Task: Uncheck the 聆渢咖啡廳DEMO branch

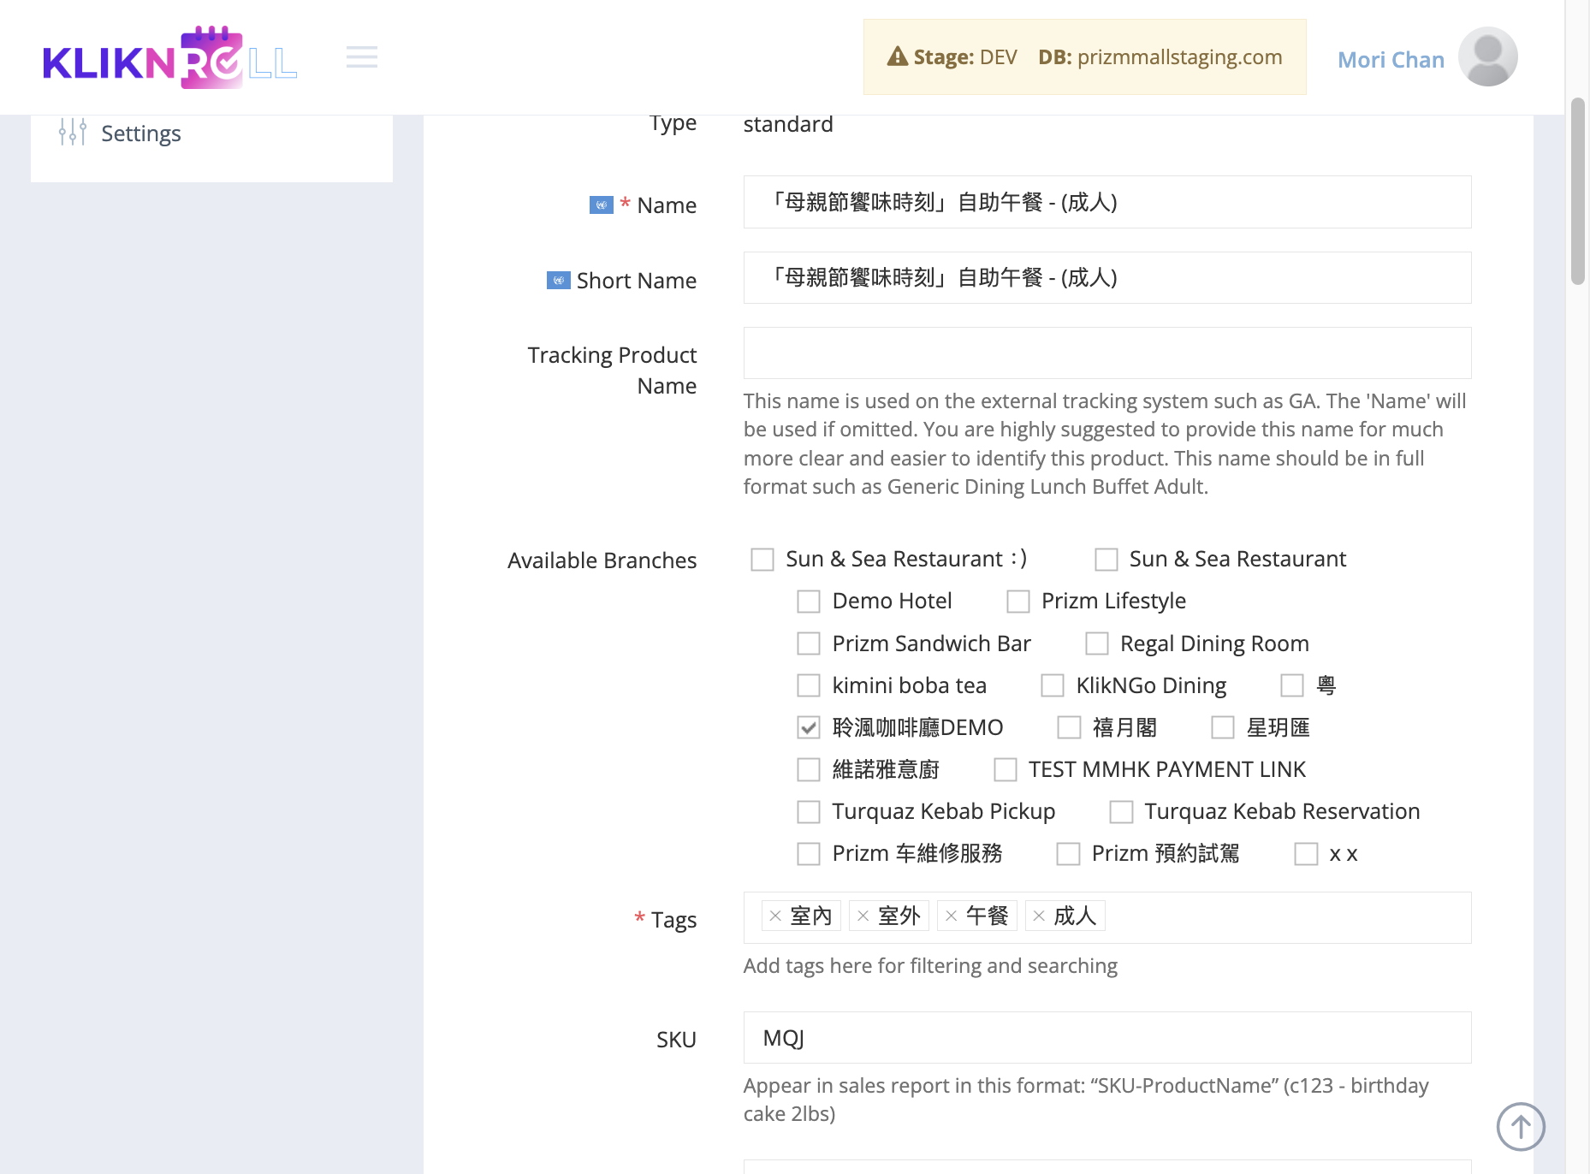Action: pos(809,727)
